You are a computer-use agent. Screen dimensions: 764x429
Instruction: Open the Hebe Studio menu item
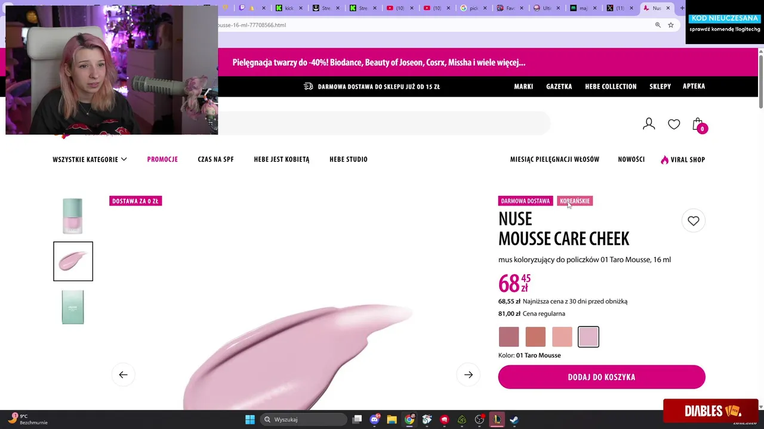click(x=349, y=160)
